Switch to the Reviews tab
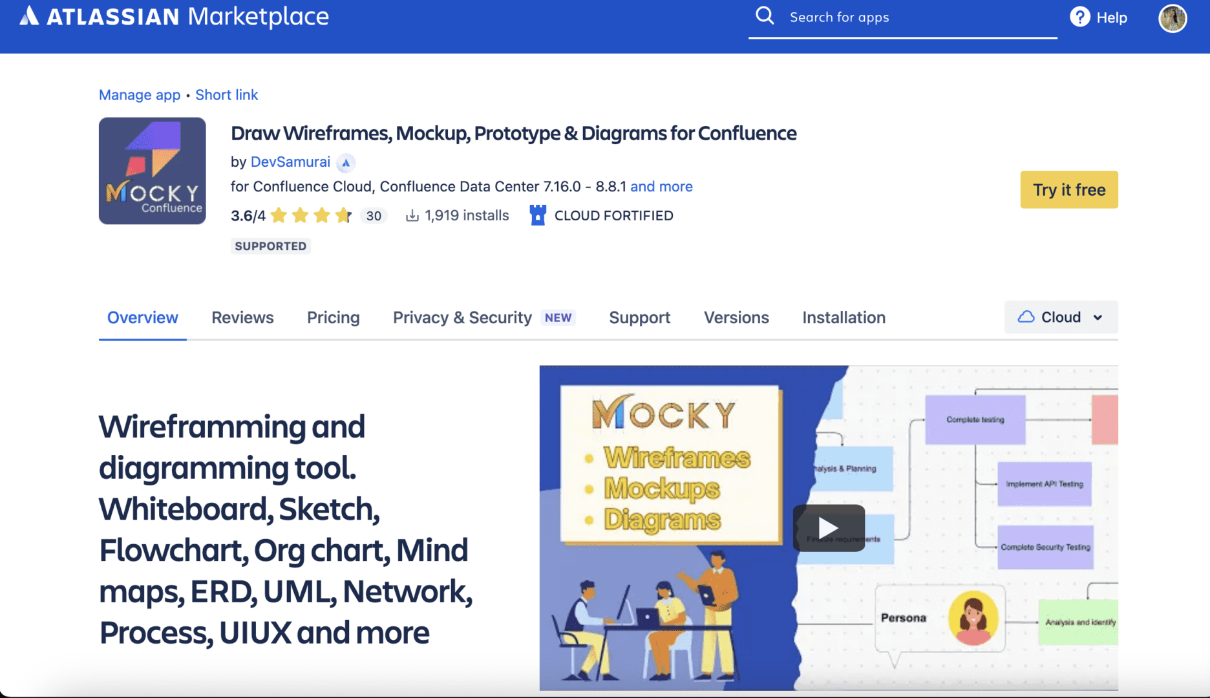This screenshot has width=1210, height=698. [x=242, y=317]
